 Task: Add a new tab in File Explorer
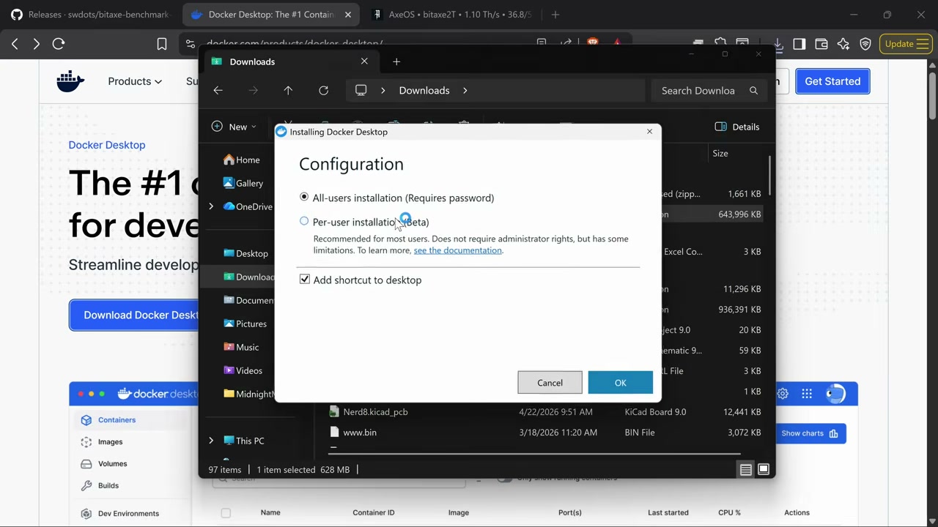396,61
